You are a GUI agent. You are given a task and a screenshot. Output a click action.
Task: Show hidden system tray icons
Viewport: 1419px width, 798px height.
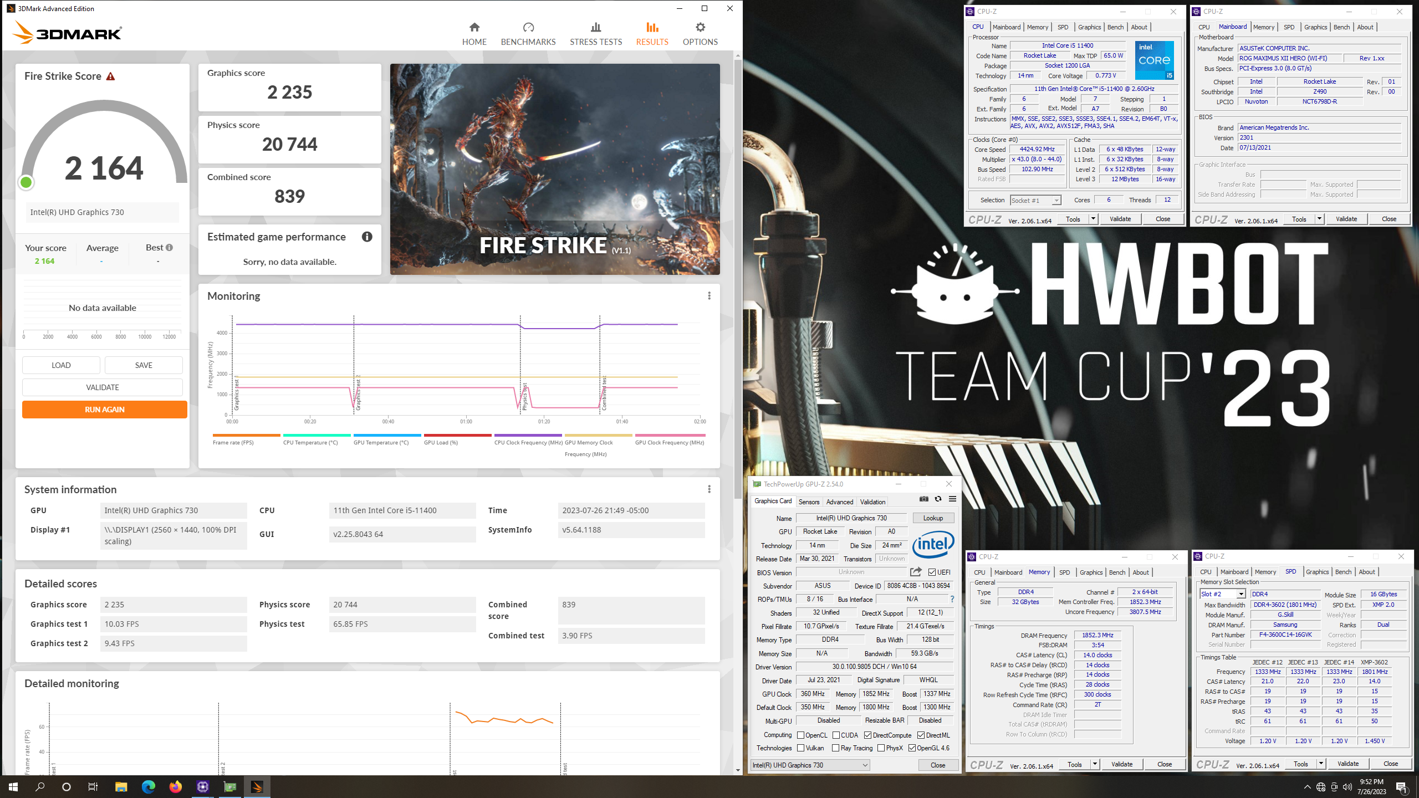pyautogui.click(x=1308, y=787)
